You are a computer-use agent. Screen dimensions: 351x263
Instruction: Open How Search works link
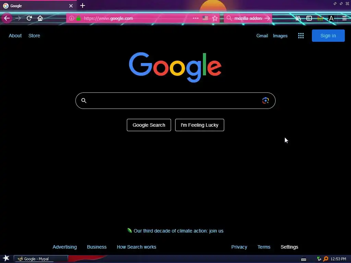[x=136, y=247]
